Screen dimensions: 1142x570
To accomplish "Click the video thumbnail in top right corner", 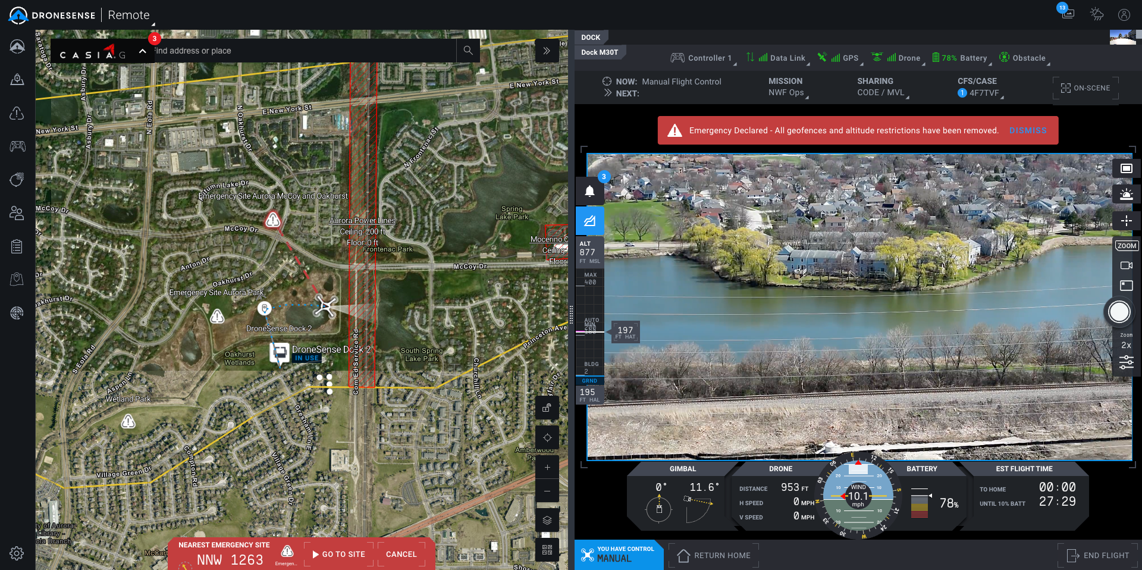I will (1122, 37).
